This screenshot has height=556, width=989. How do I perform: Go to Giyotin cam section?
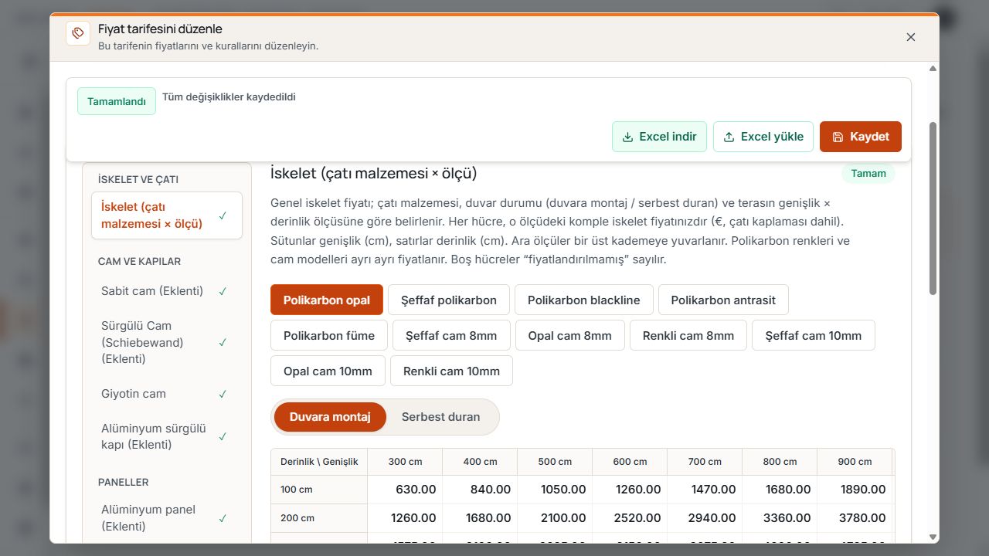(167, 394)
